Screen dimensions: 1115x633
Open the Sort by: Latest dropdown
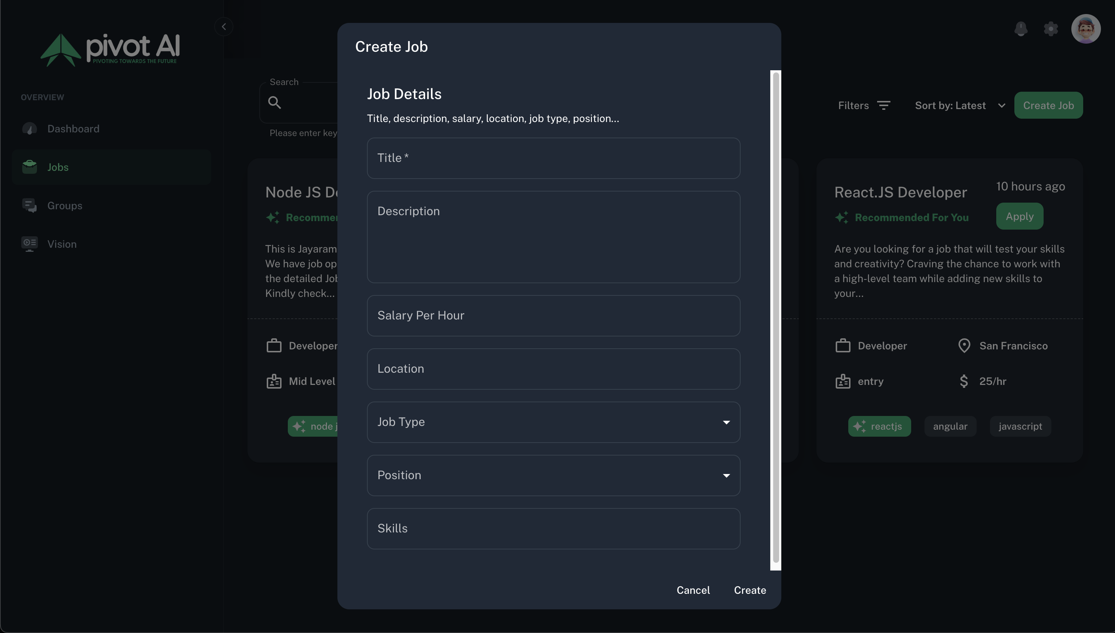click(960, 106)
